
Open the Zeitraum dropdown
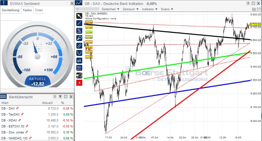130,9
